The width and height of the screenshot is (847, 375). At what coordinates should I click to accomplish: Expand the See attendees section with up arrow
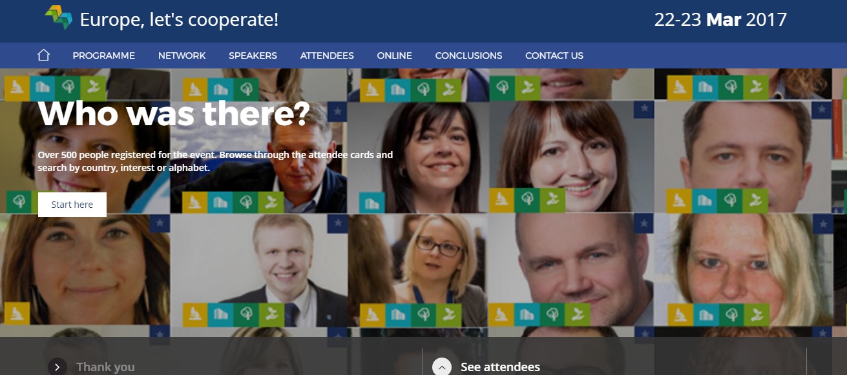(441, 367)
